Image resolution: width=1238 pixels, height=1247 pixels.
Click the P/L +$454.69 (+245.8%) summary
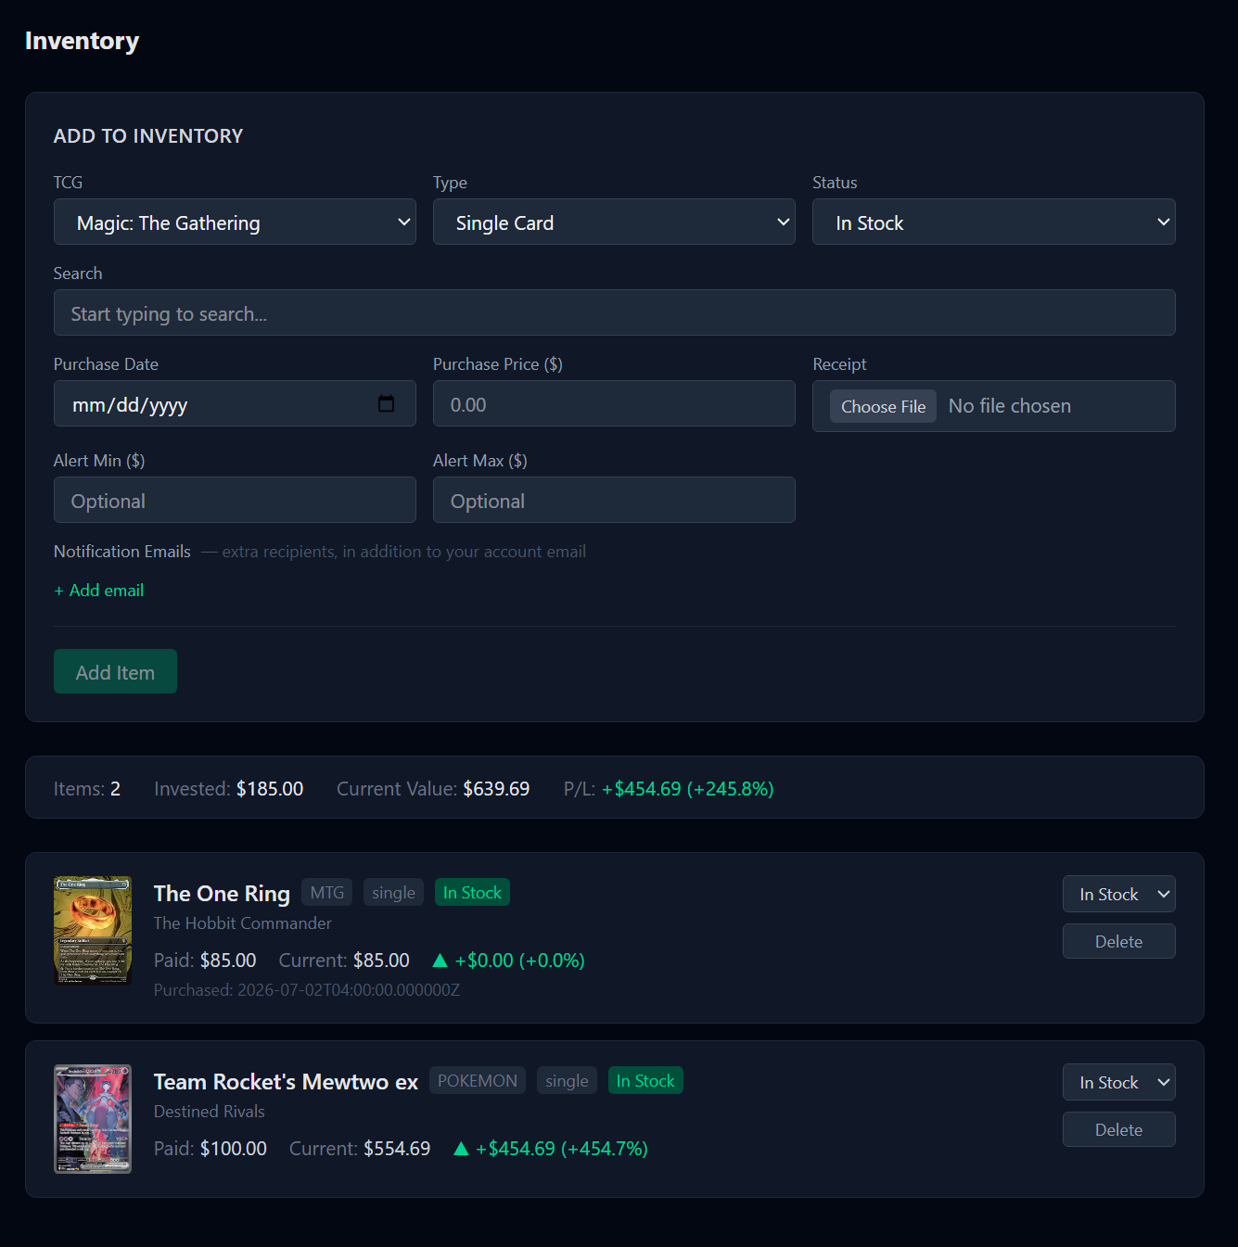(669, 788)
